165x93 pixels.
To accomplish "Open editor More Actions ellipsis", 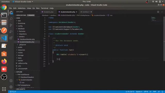I will [x=162, y=12].
